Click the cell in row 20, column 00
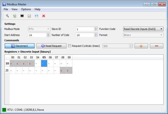Image resolution: width=168 pixels, height=114 pixels. [13, 71]
